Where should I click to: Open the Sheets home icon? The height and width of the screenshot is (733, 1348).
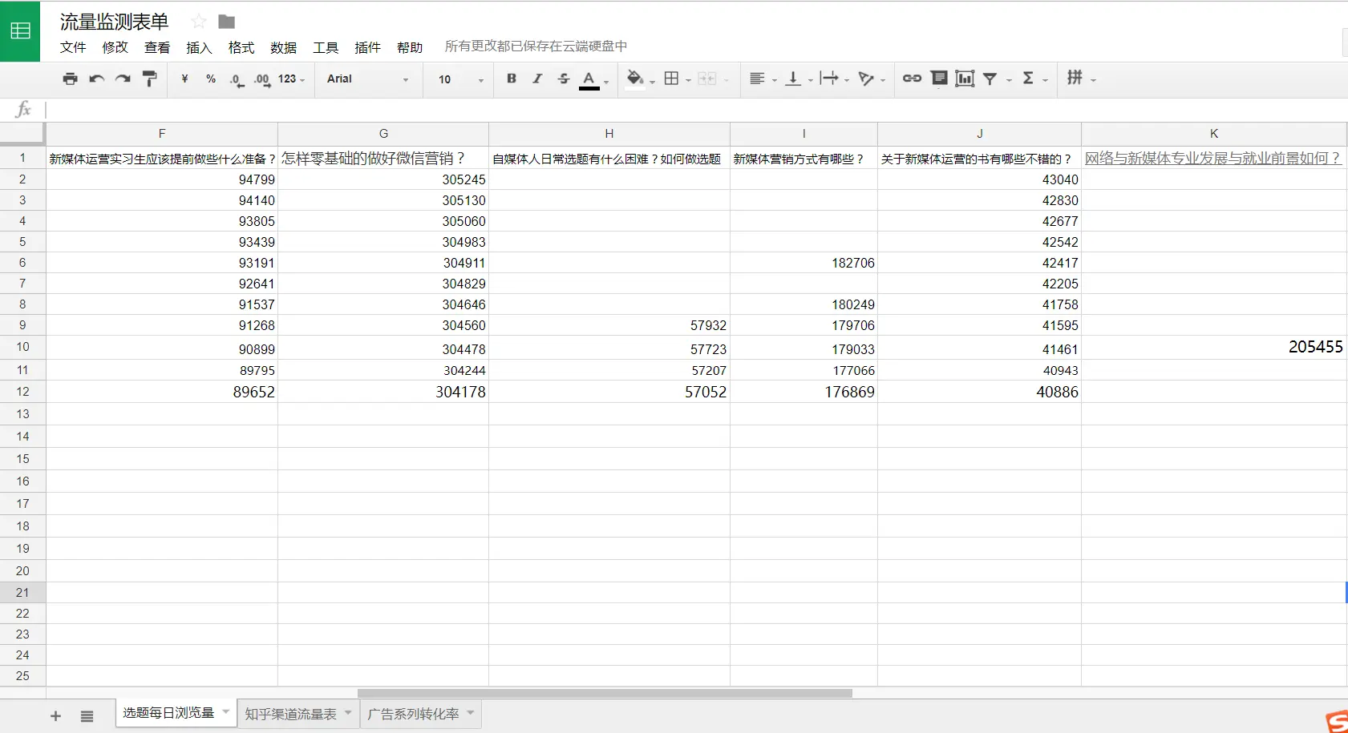coord(20,31)
